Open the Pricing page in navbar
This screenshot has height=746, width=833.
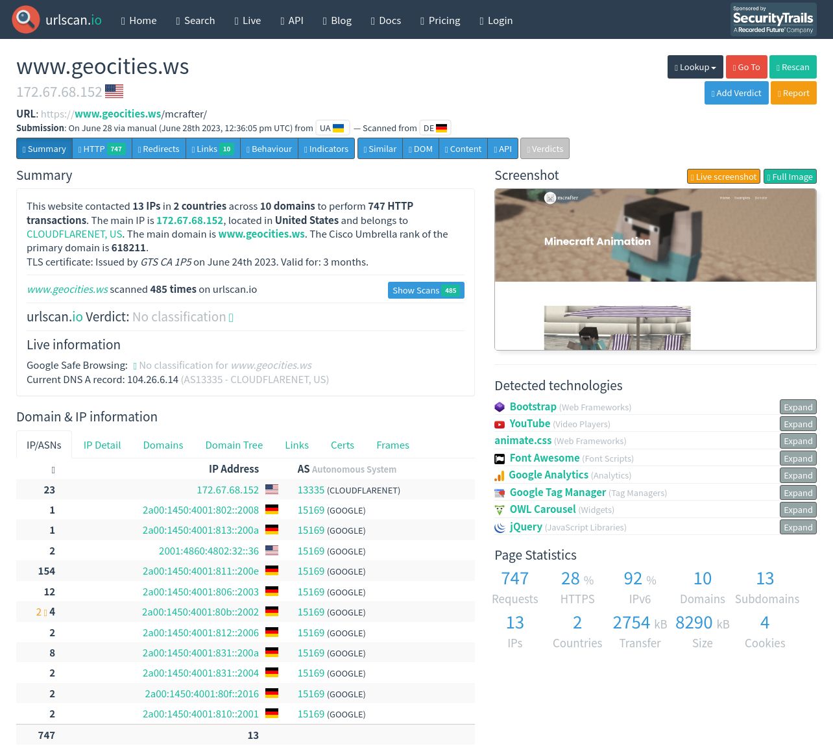pos(441,20)
